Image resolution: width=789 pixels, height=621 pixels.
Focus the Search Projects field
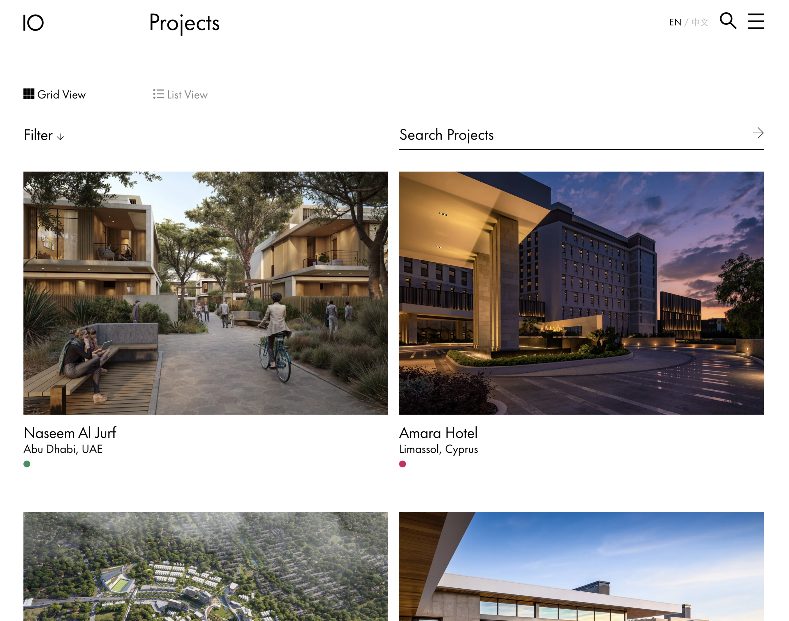(x=574, y=135)
